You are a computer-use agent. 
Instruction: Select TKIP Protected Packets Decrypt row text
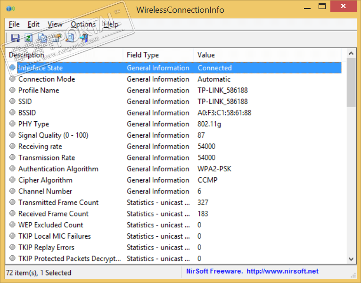[x=70, y=259]
